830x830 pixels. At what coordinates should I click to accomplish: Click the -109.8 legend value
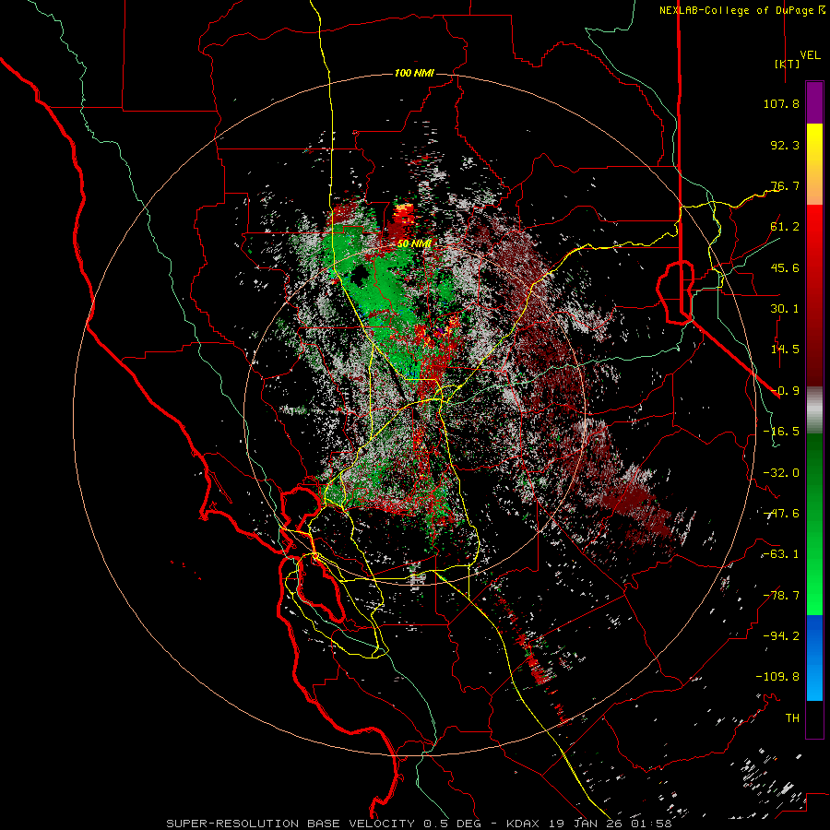pyautogui.click(x=778, y=677)
